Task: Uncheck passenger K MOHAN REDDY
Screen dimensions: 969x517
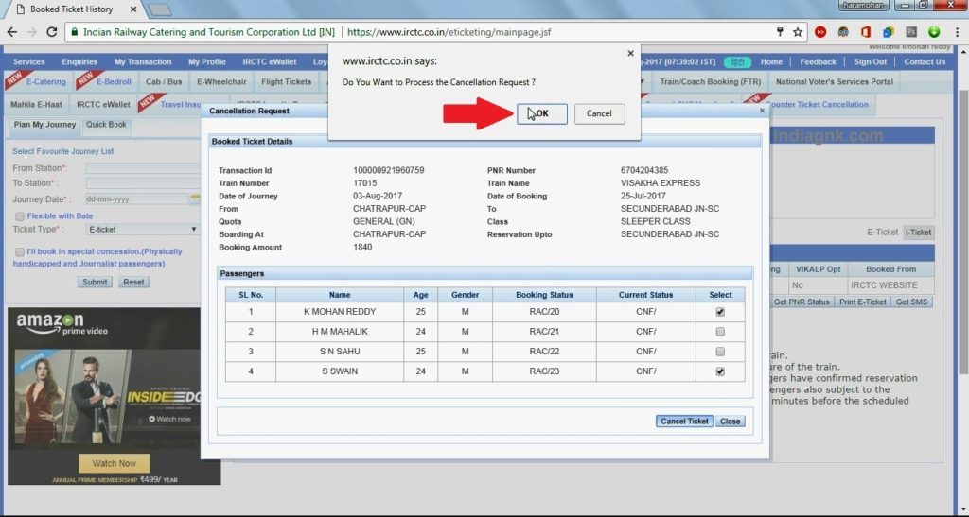Action: pos(720,312)
